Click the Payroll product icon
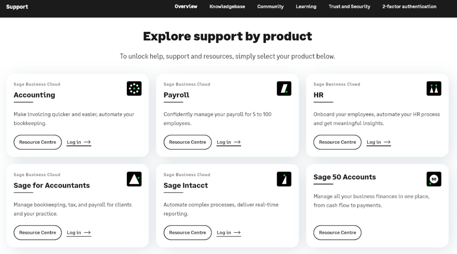This screenshot has width=457, height=254. 284,88
